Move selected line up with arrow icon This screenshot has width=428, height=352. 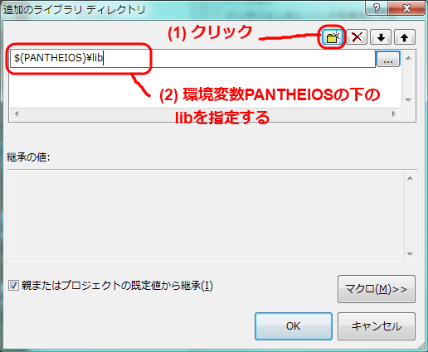(x=405, y=37)
